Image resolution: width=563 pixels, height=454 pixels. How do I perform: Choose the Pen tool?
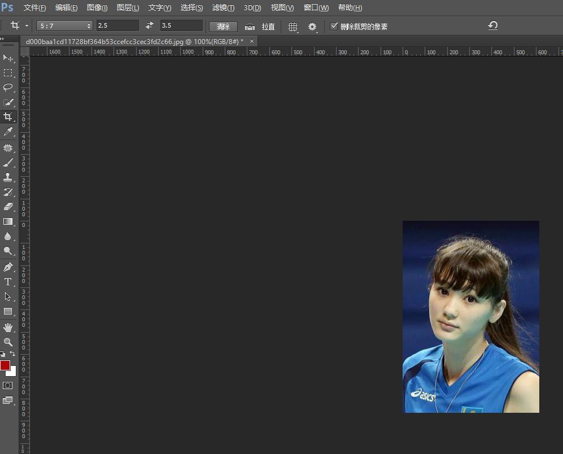[x=8, y=267]
